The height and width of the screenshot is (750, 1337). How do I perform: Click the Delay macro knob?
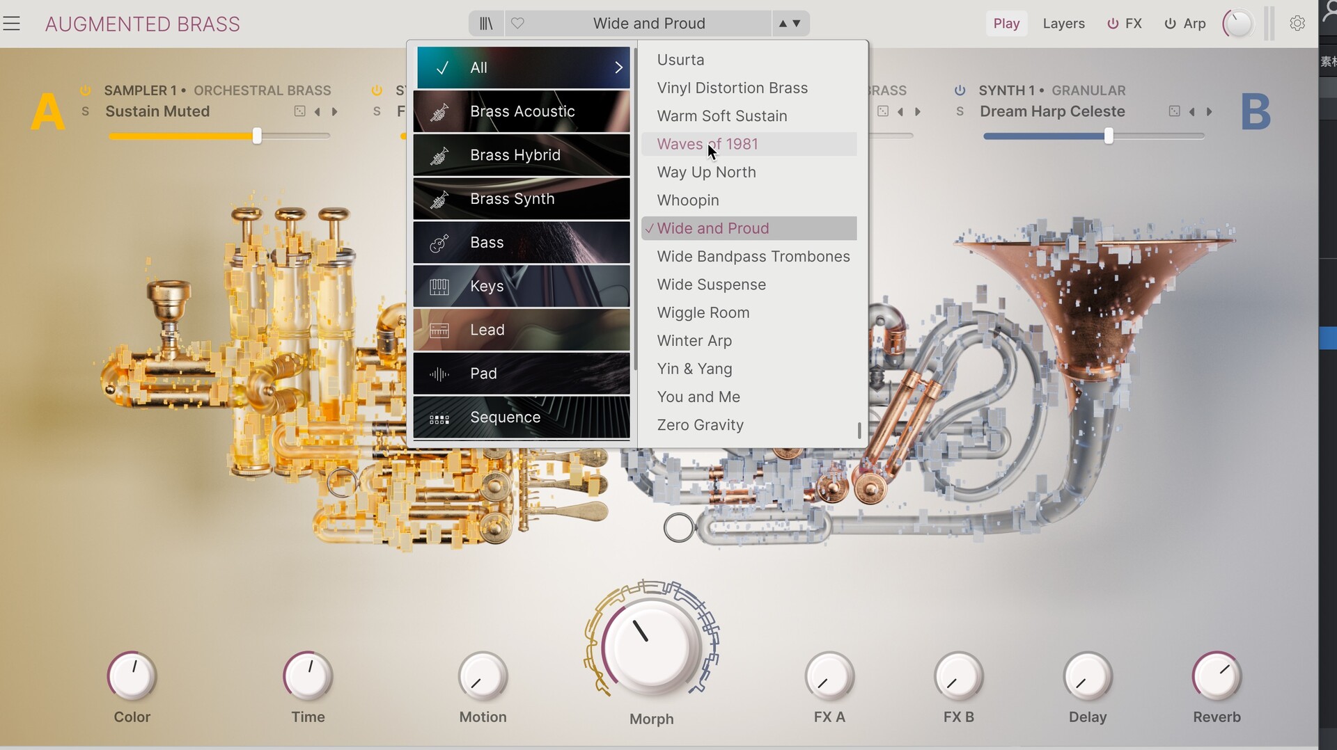(x=1088, y=676)
